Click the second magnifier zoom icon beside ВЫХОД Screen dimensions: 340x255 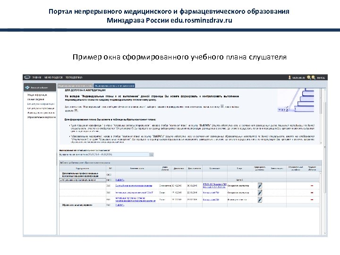pyautogui.click(x=314, y=77)
